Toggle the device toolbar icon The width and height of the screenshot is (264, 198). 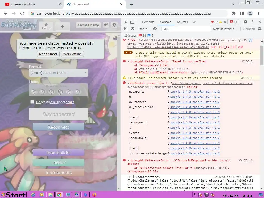pyautogui.click(x=132, y=22)
